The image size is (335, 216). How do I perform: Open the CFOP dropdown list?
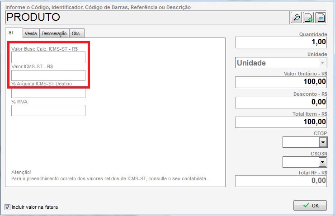click(x=322, y=142)
